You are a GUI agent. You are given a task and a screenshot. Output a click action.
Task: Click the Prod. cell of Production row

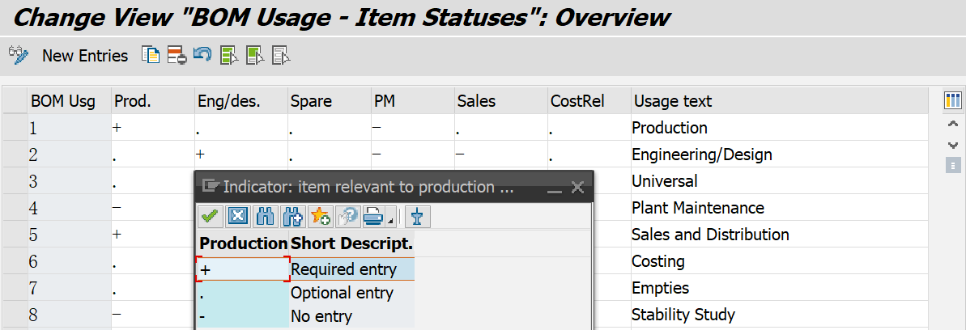click(153, 128)
